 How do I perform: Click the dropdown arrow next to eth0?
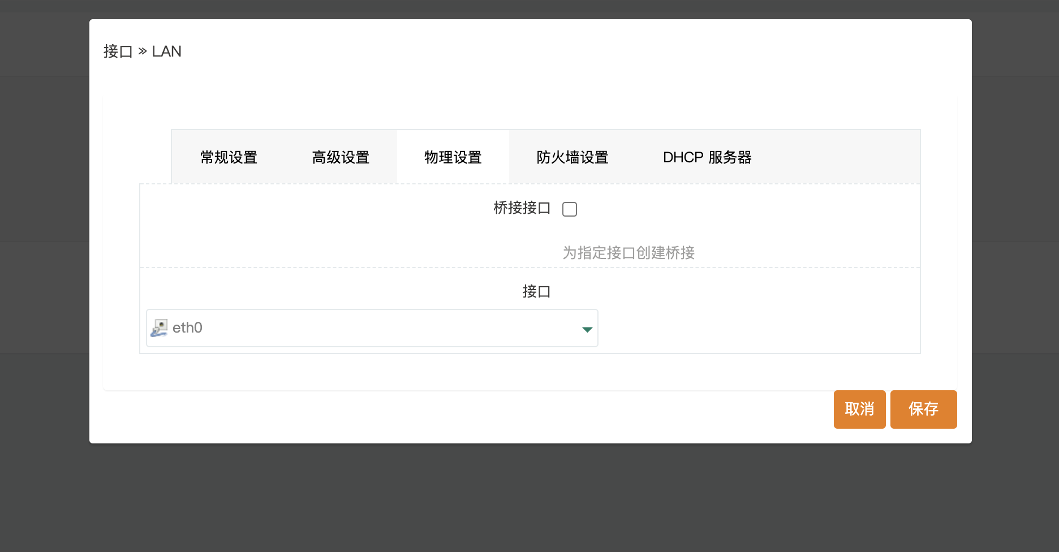[587, 329]
